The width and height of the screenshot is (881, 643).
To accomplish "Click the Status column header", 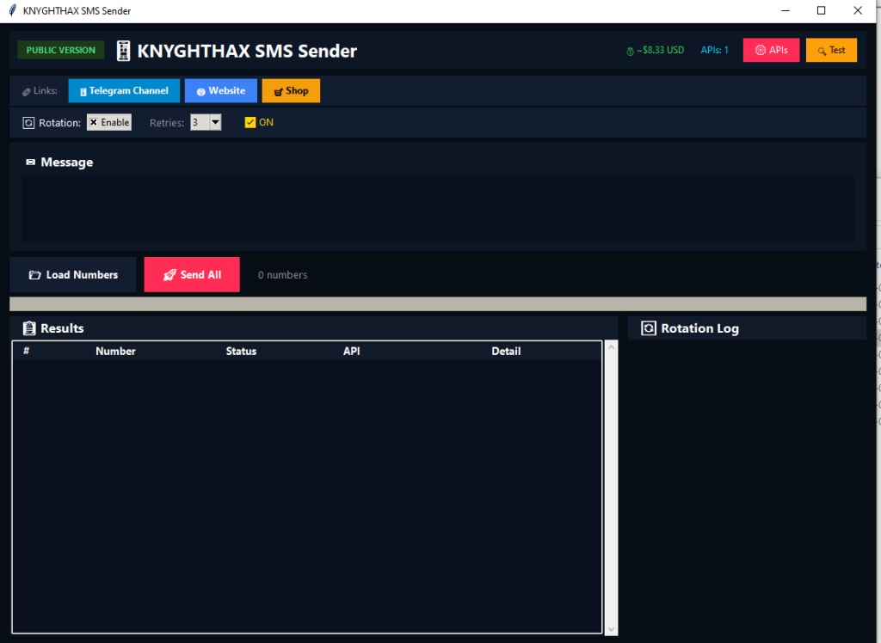I will (x=241, y=351).
